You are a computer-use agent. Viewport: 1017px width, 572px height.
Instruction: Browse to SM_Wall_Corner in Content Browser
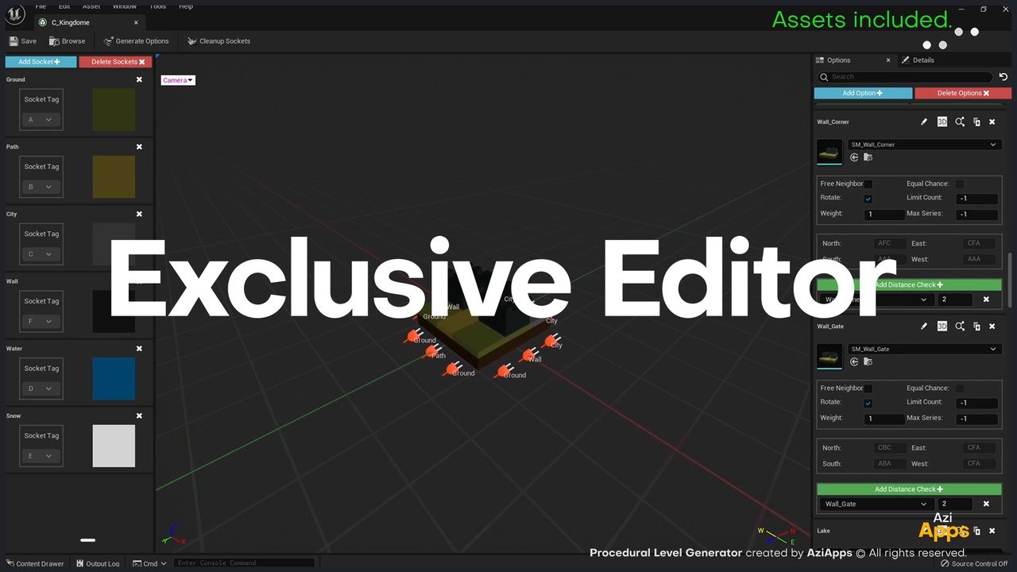pyautogui.click(x=868, y=157)
